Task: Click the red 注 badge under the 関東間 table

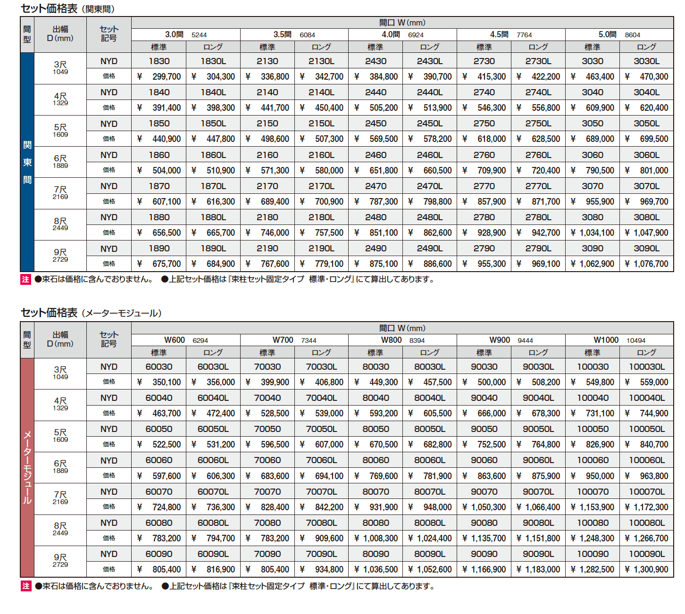Action: click(25, 279)
